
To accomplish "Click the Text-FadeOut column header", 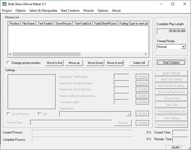I will tap(83, 23).
